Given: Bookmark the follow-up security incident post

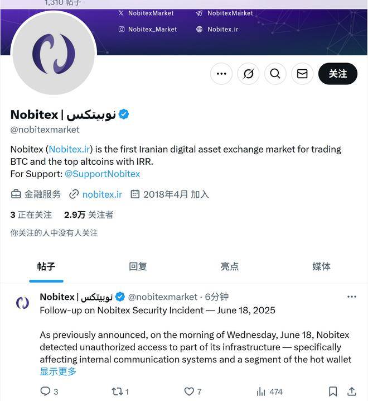Looking at the screenshot, I should (x=333, y=392).
